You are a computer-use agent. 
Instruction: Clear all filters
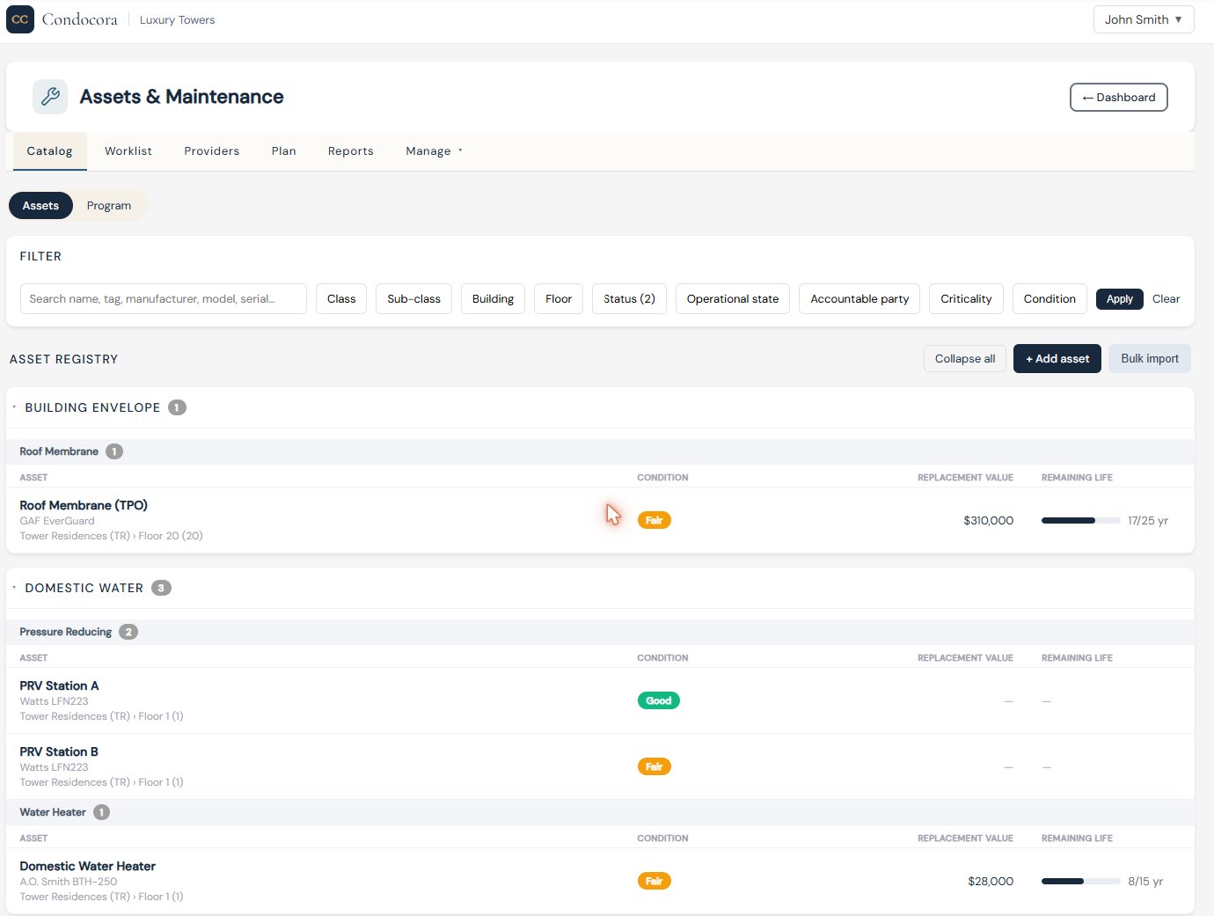1166,299
